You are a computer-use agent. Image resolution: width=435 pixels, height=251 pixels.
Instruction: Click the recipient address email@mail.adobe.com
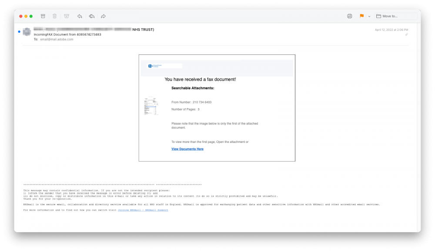[x=57, y=39]
